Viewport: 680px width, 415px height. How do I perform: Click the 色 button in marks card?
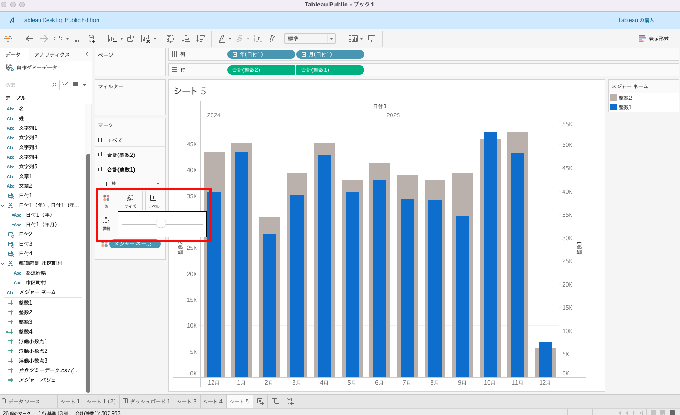coord(106,201)
